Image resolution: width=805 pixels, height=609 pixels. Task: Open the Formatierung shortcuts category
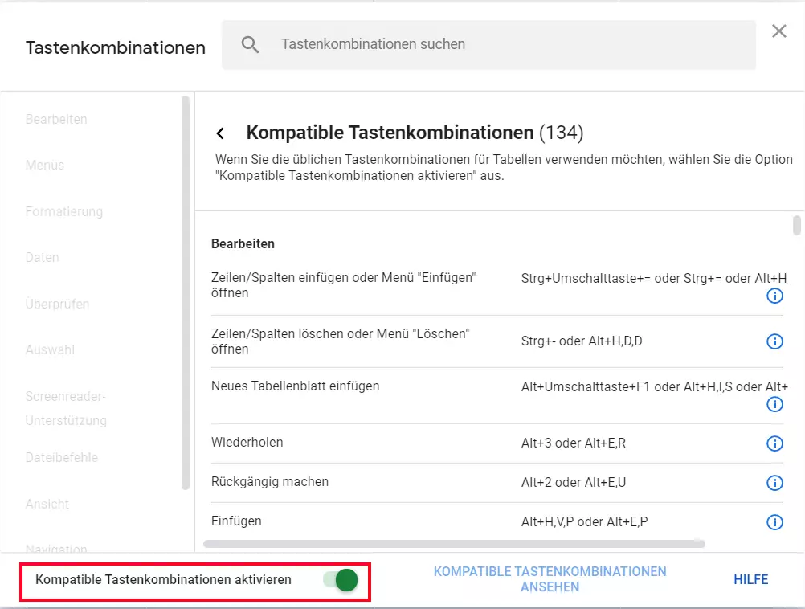tap(64, 212)
